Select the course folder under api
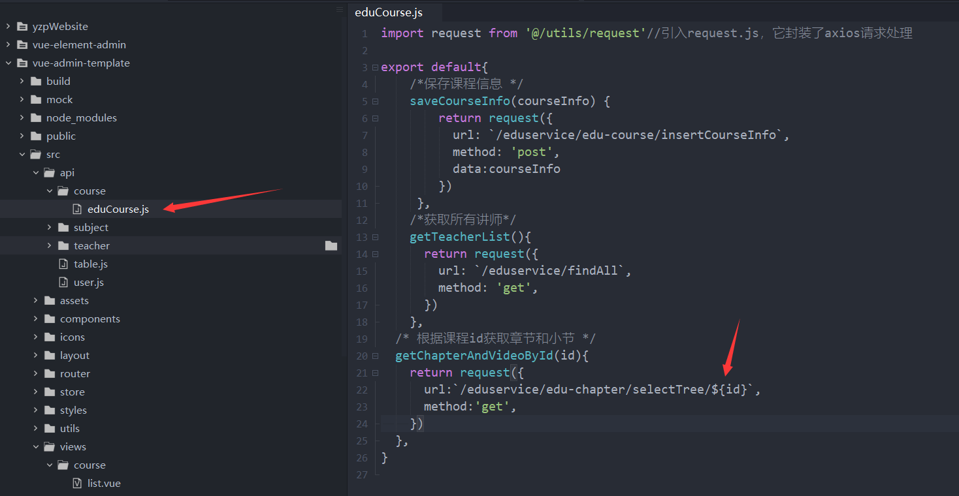The image size is (959, 496). (89, 191)
